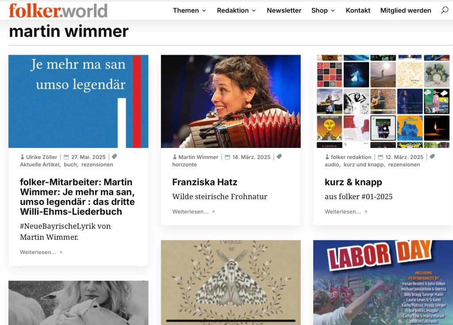453x325 pixels.
Task: Expand the Themen dropdown menu
Action: (189, 11)
